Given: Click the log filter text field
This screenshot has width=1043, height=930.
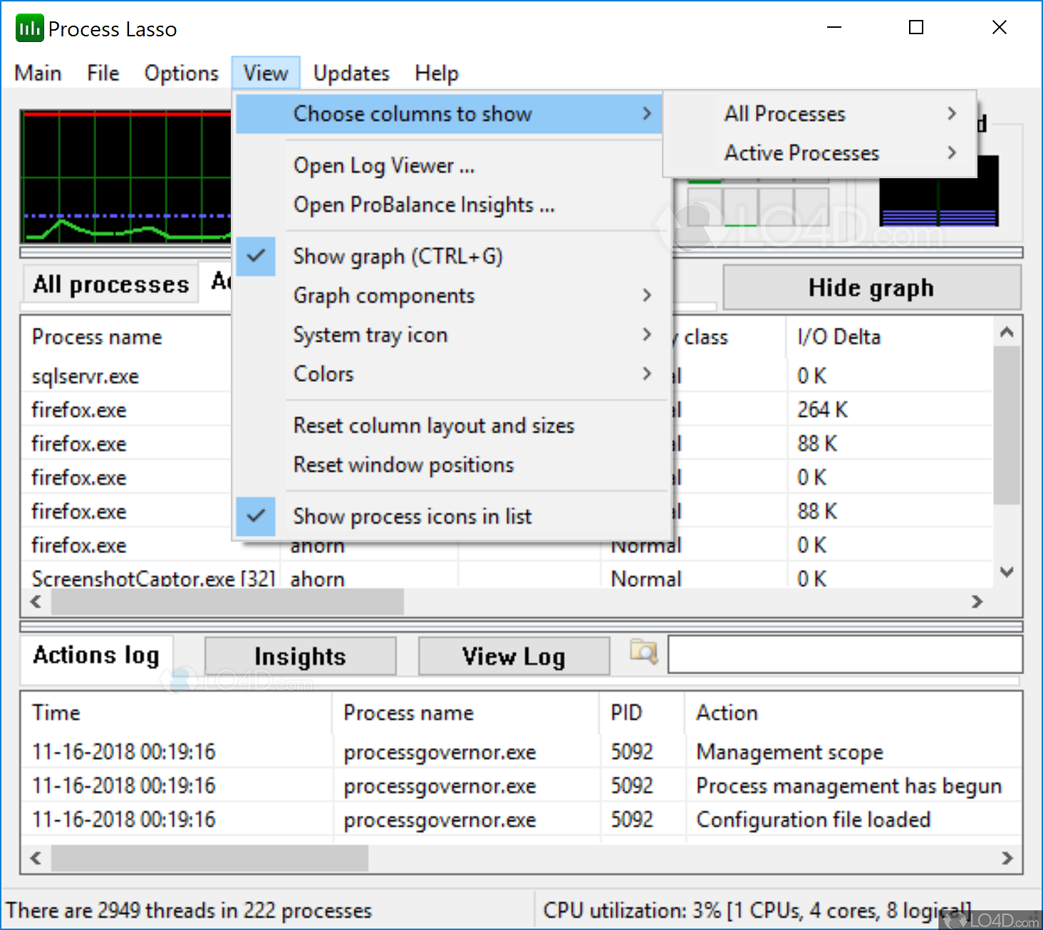Looking at the screenshot, I should click(x=844, y=654).
